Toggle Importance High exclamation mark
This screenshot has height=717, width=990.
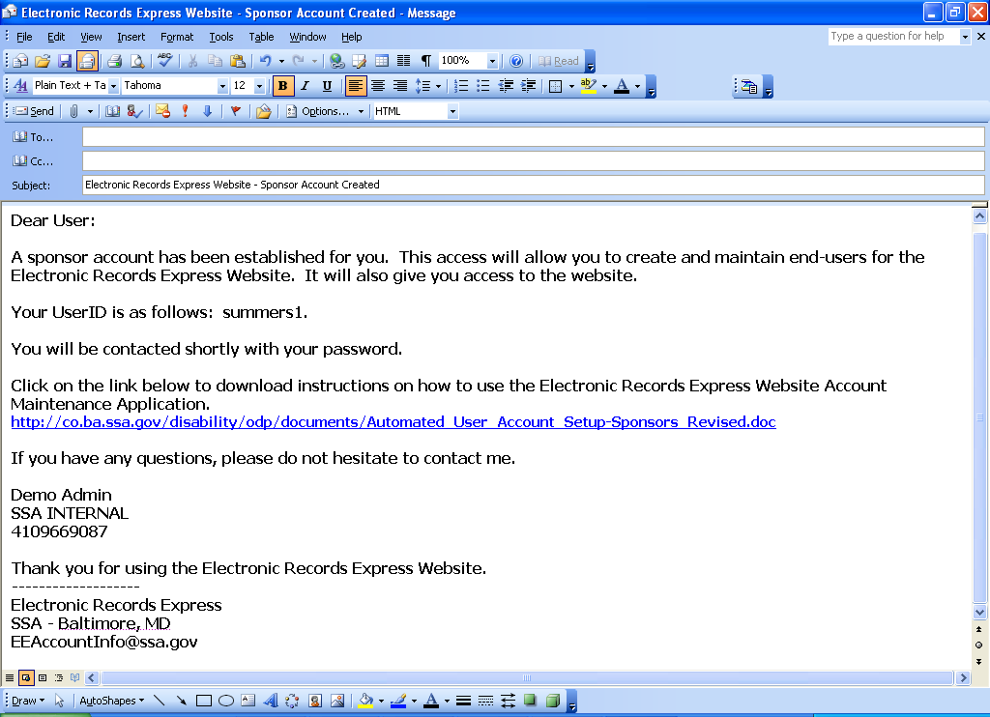click(185, 112)
